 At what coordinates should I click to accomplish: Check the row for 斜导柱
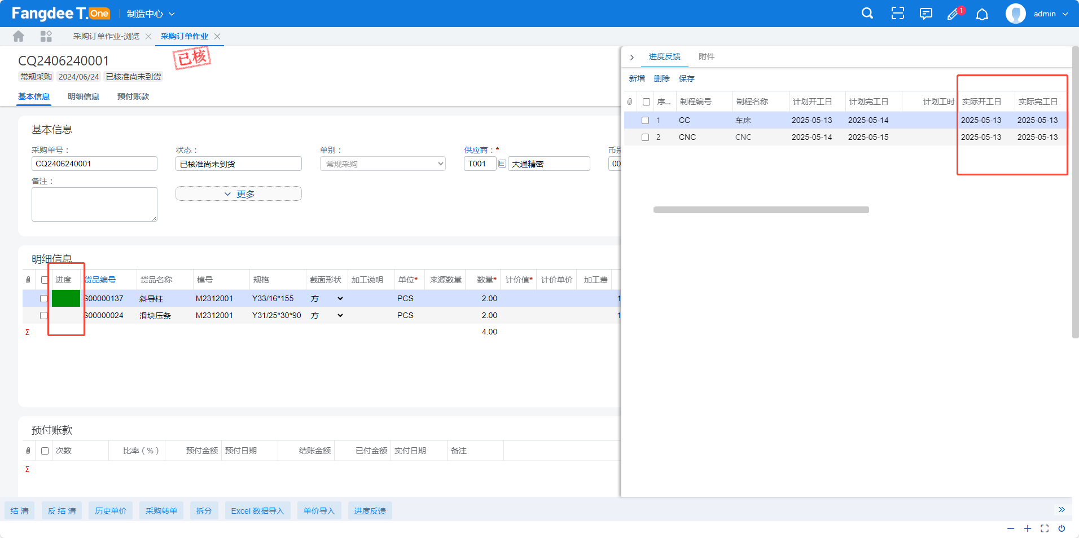coord(43,298)
